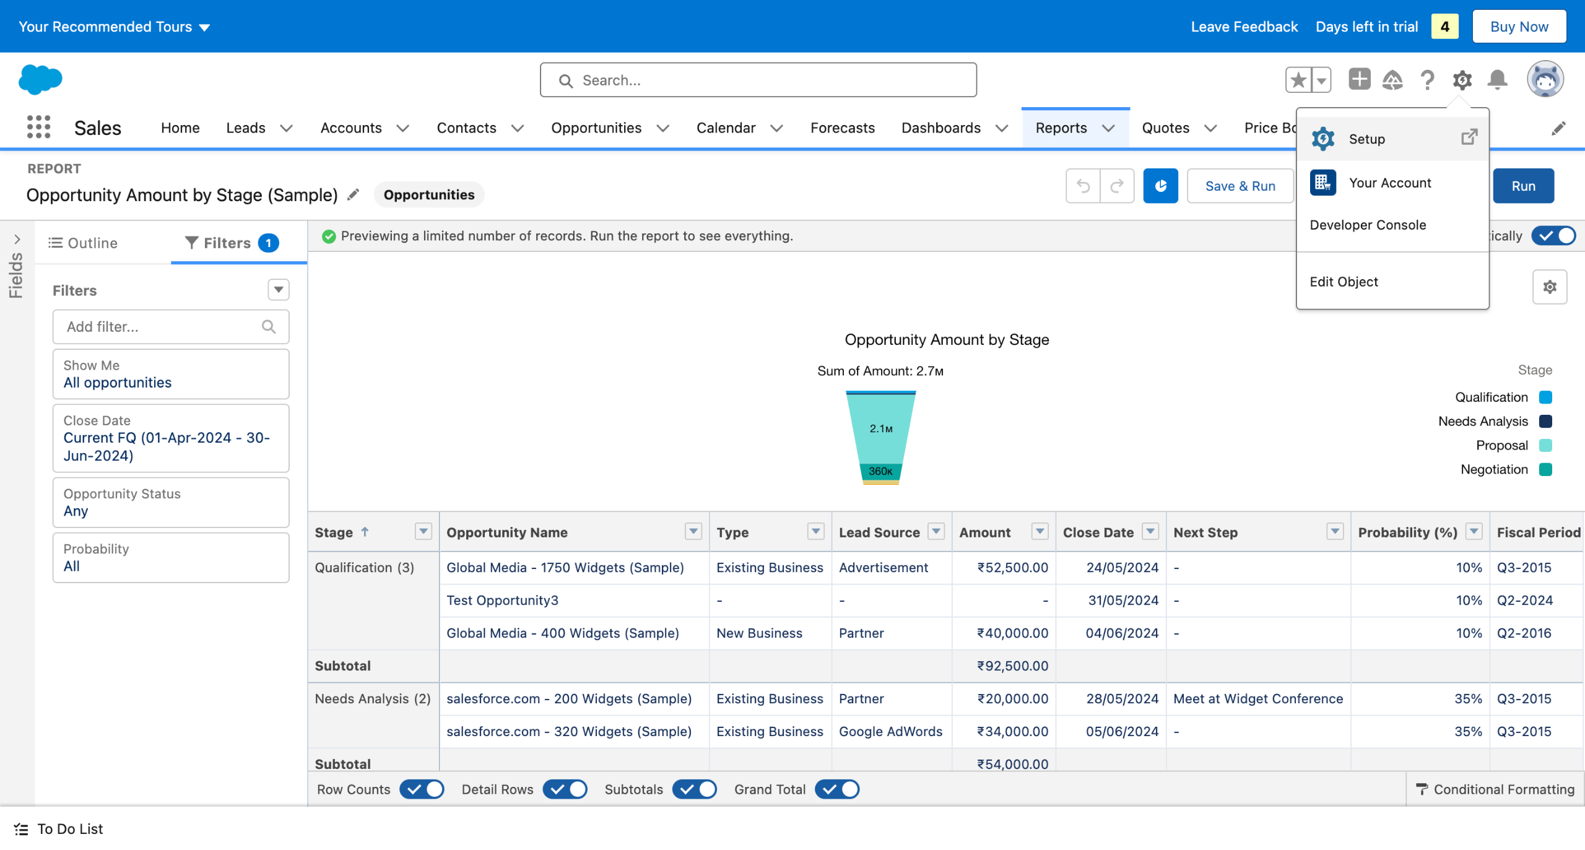Click the search icon in Add filter box
1585x850 pixels.
(x=269, y=326)
